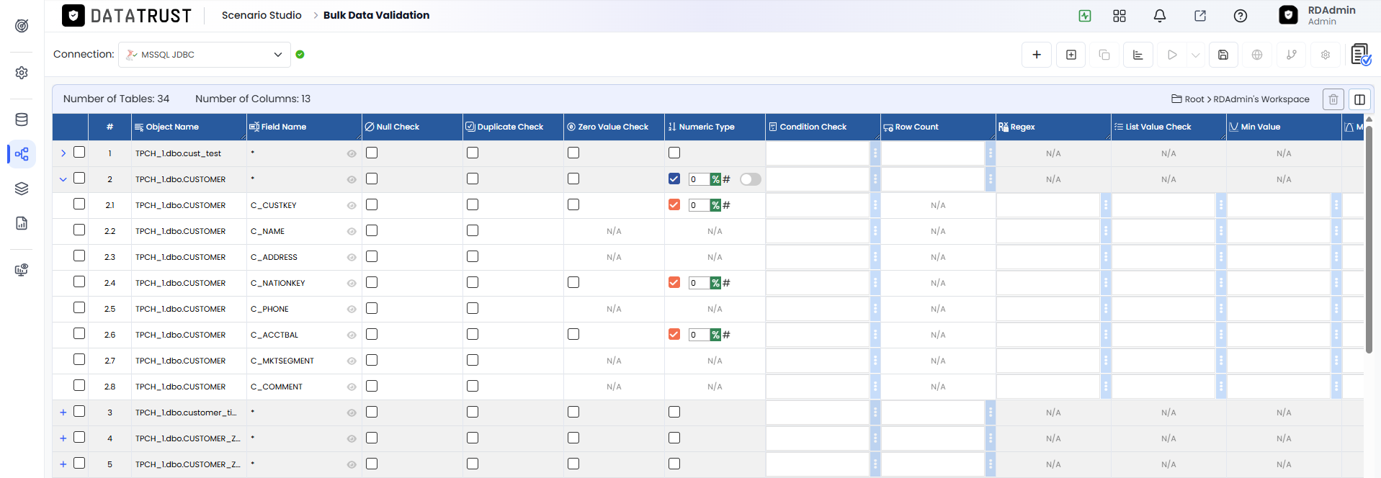Viewport: 1381px width, 478px height.
Task: Open the MSSQL JDBC connection dropdown
Action: click(x=205, y=55)
